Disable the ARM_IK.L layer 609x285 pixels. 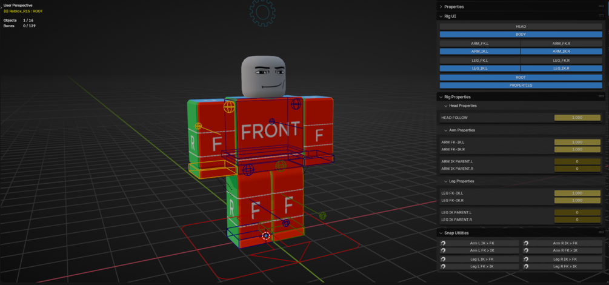coord(480,52)
